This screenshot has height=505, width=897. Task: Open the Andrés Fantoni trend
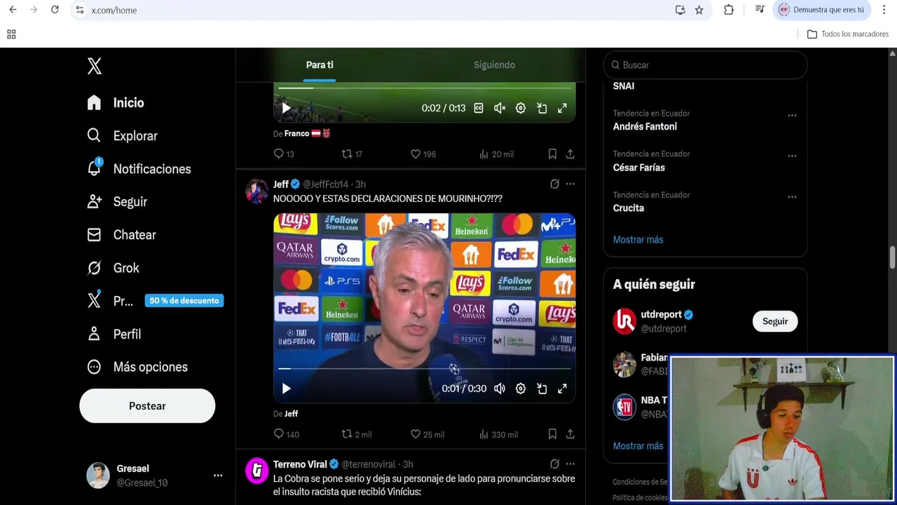pyautogui.click(x=645, y=126)
